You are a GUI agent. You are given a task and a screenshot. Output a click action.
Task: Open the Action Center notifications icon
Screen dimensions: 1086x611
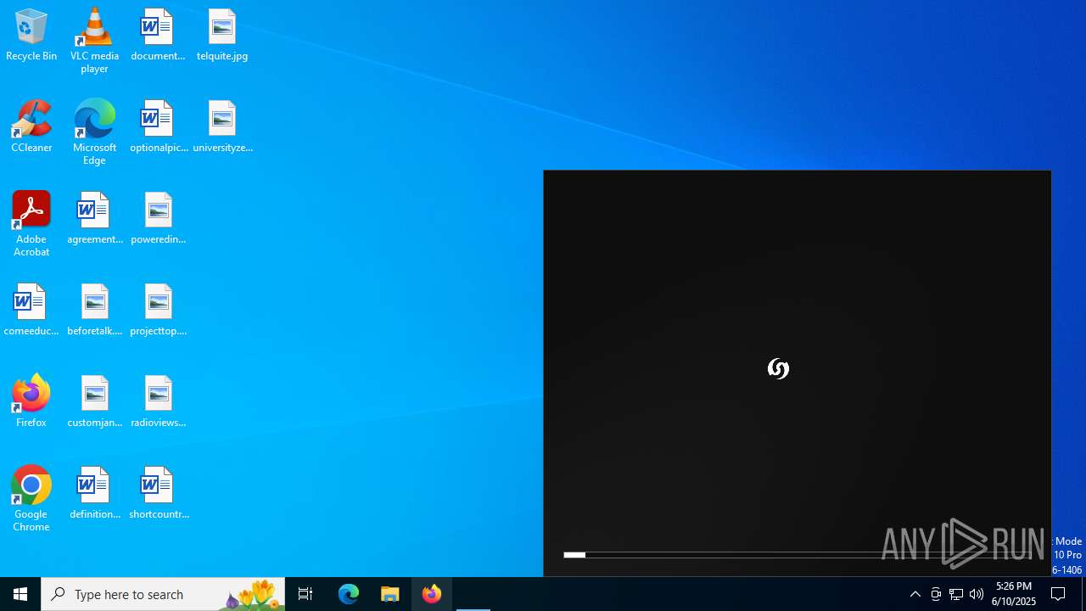click(1059, 594)
